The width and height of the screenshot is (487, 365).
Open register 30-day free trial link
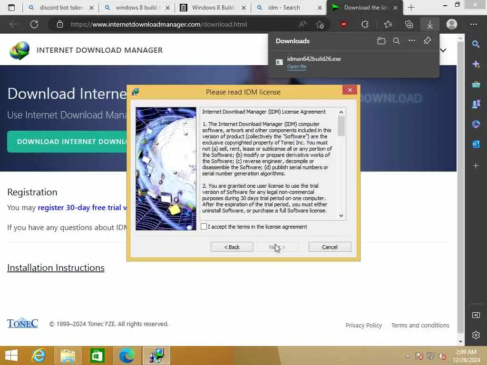[82, 207]
